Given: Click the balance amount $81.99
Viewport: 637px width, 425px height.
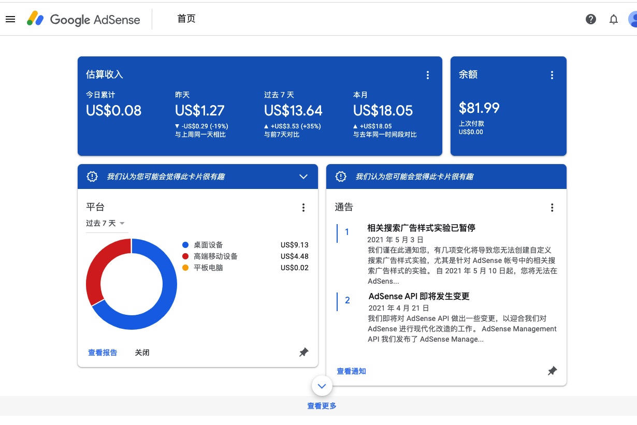Looking at the screenshot, I should 479,108.
